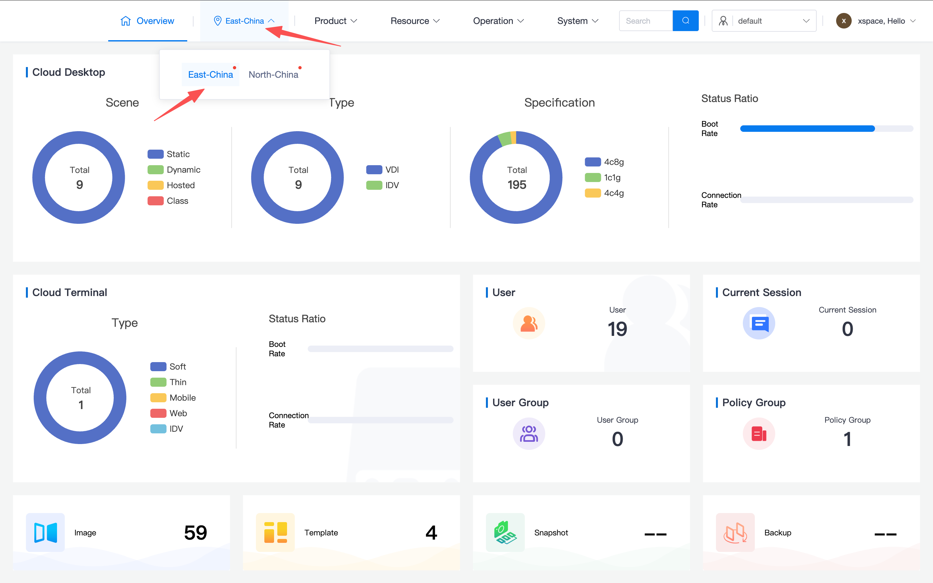Expand the default tenant dropdown
933x583 pixels.
pyautogui.click(x=763, y=21)
